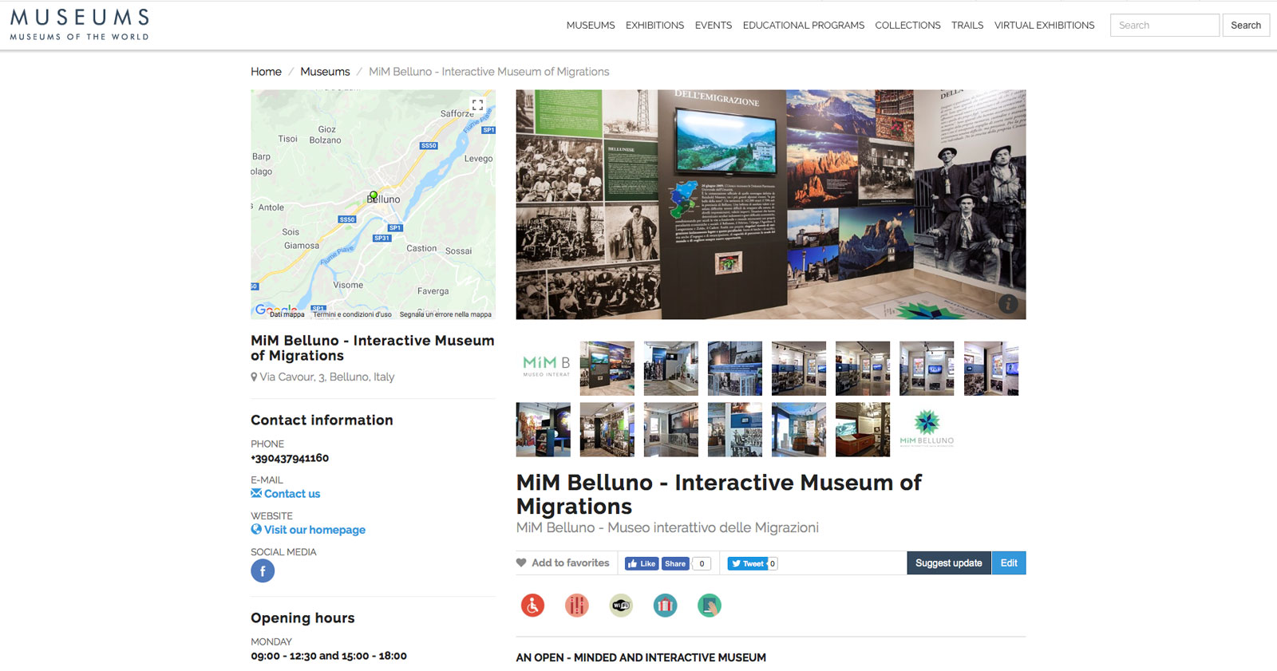The width and height of the screenshot is (1277, 671).
Task: Click the info icon on main photo
Action: (1008, 303)
